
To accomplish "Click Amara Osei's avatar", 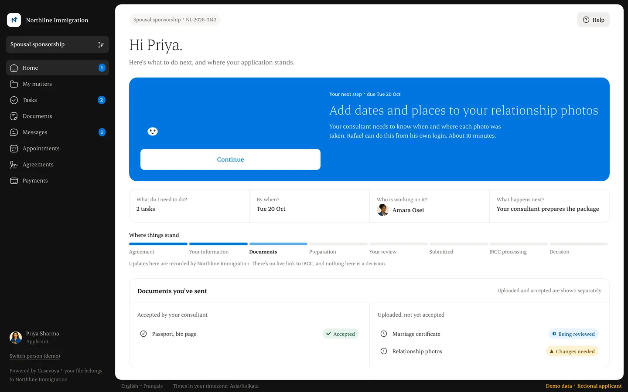I will pos(383,210).
